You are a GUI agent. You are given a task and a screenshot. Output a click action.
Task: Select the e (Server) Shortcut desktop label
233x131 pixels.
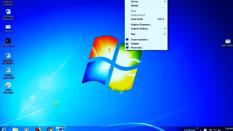[x=8, y=3]
